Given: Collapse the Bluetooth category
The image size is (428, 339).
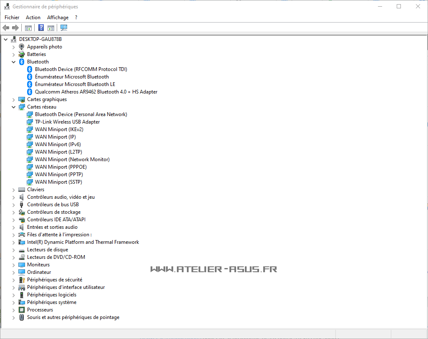Looking at the screenshot, I should [x=14, y=62].
